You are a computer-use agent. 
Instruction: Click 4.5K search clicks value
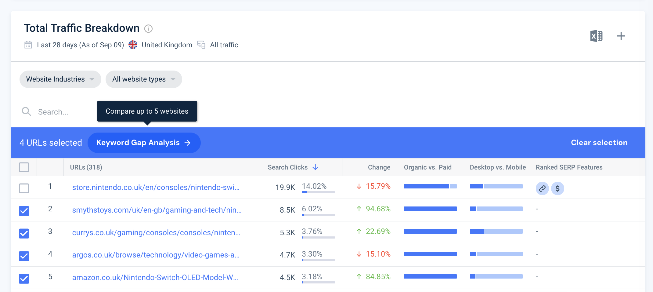pos(287,277)
